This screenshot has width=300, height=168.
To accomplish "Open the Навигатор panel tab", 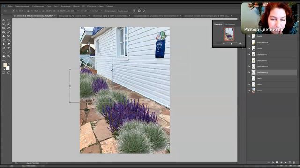I will point(218,24).
